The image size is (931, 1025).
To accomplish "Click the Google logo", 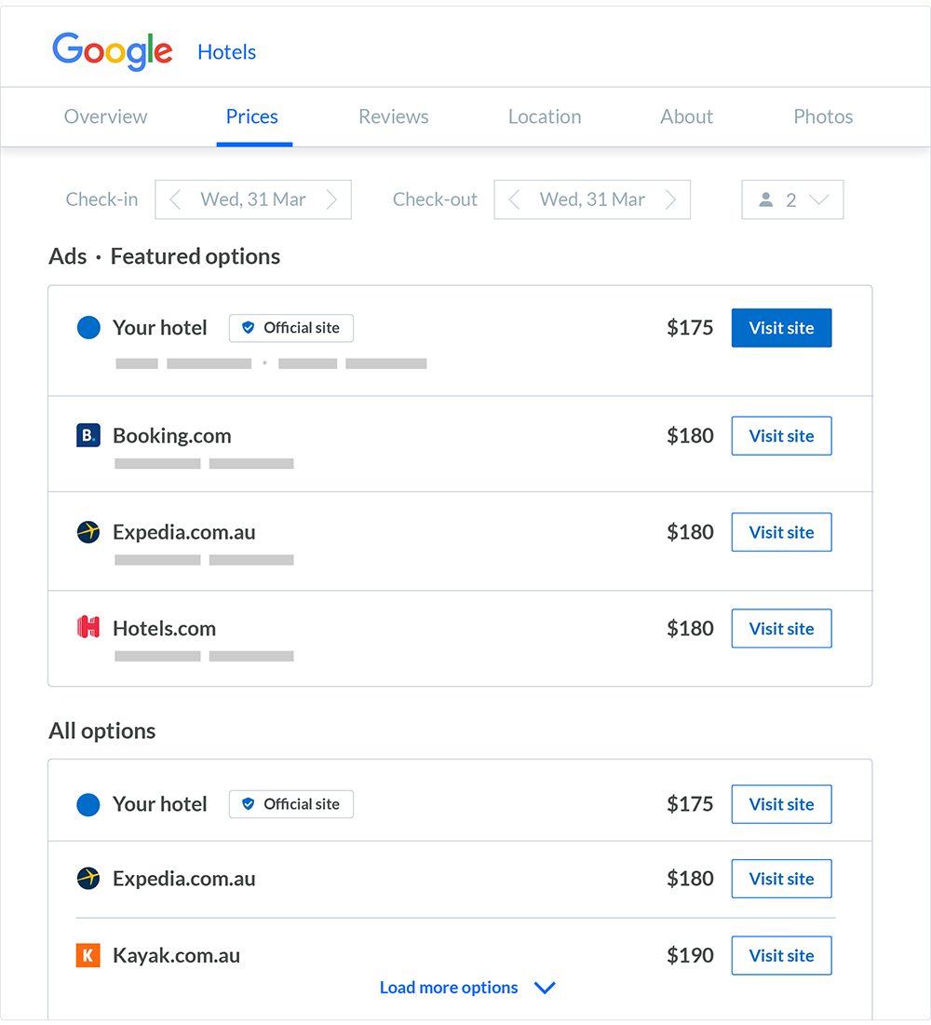I will click(x=112, y=52).
